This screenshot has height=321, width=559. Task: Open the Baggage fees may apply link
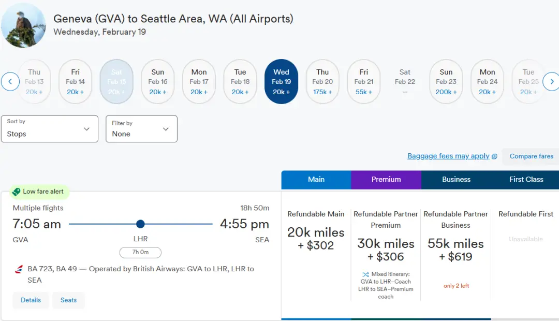(x=448, y=156)
